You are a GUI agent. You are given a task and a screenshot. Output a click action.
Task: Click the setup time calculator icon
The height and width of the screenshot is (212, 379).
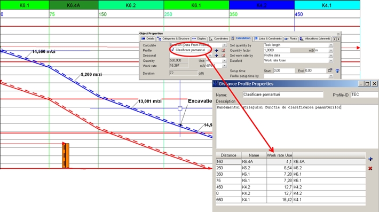330,70
